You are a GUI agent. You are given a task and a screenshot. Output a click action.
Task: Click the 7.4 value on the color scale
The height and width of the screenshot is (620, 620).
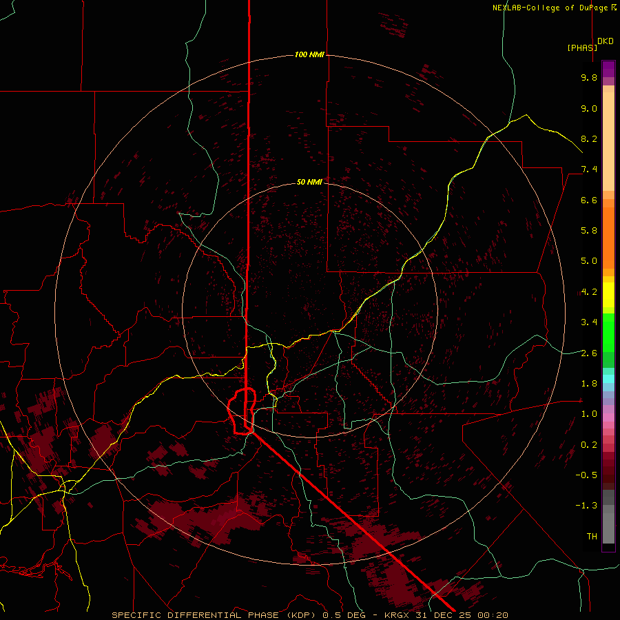point(589,169)
